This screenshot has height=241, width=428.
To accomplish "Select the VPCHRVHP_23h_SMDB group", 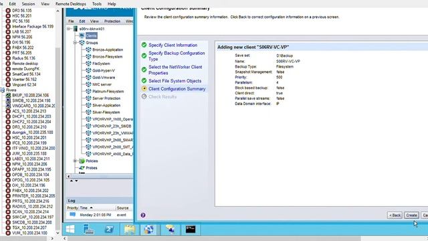I will click(x=112, y=127).
